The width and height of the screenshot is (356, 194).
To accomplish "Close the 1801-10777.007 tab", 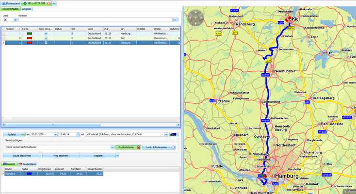I will [49, 3].
